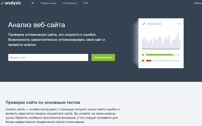Viewport: 202px width, 126px height.
Task: Click the Анализ веб-сайта heading
Action: tap(37, 25)
